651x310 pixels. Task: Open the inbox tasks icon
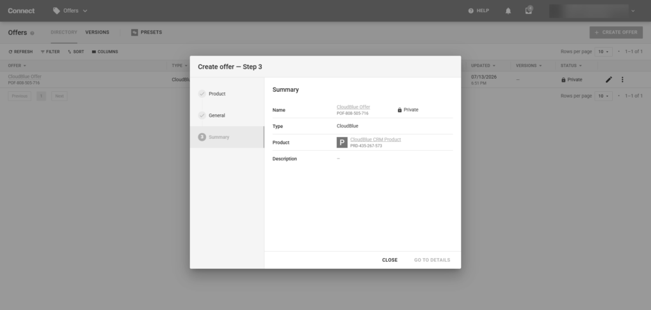click(x=528, y=10)
